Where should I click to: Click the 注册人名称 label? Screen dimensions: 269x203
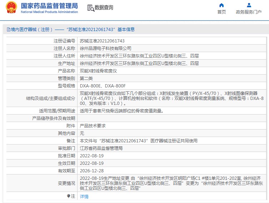(x=64, y=49)
